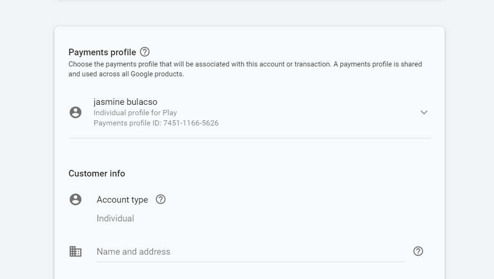Focus the Name and address input field
Viewport: 494px width, 279px height.
click(x=251, y=252)
